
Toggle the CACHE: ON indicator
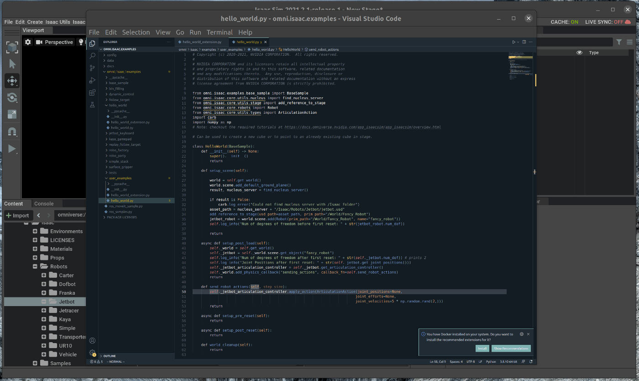click(565, 22)
